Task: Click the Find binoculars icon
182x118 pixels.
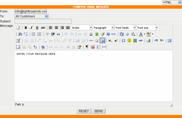Action: click(20, 34)
